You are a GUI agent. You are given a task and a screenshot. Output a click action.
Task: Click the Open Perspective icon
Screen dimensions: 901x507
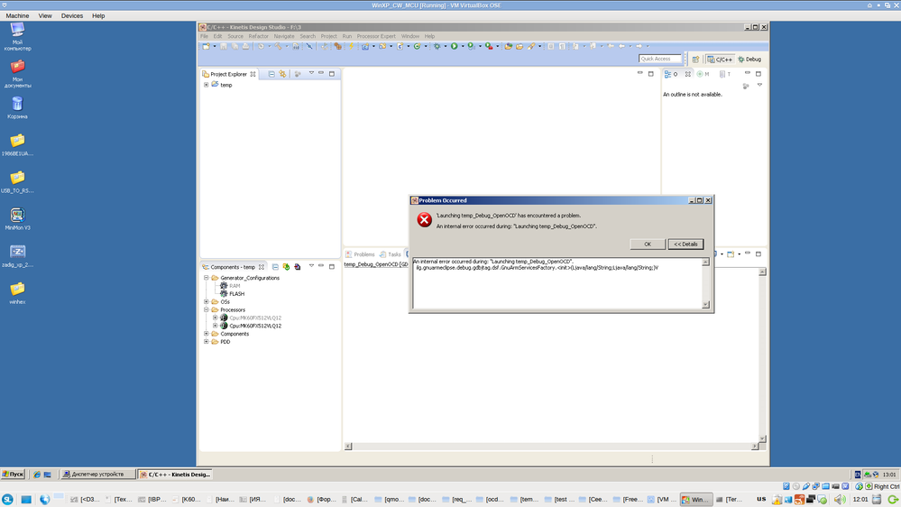click(x=695, y=60)
